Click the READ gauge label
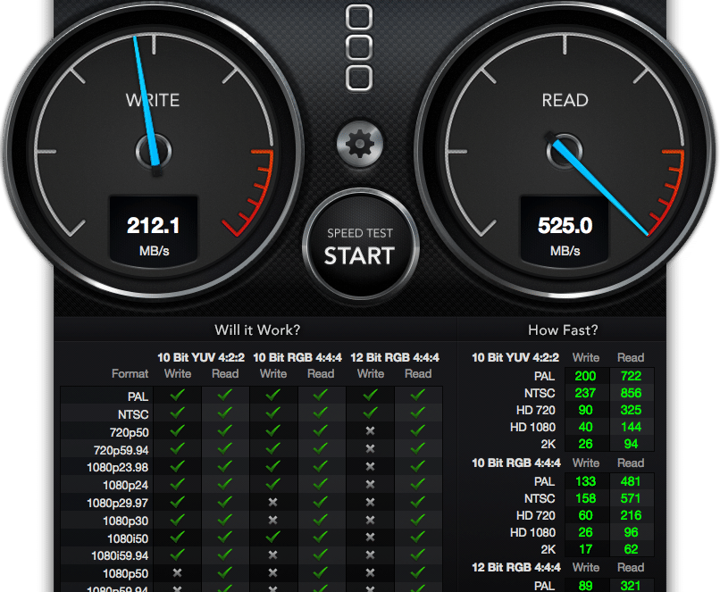Viewport: 720px width, 592px height. (x=565, y=100)
